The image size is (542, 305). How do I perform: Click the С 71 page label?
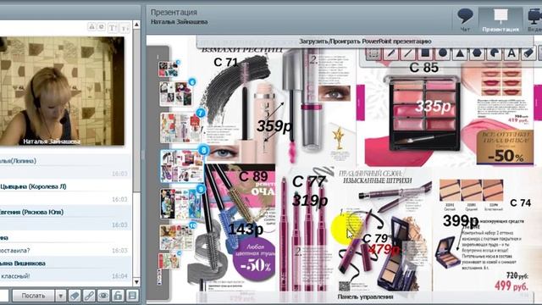pos(226,62)
